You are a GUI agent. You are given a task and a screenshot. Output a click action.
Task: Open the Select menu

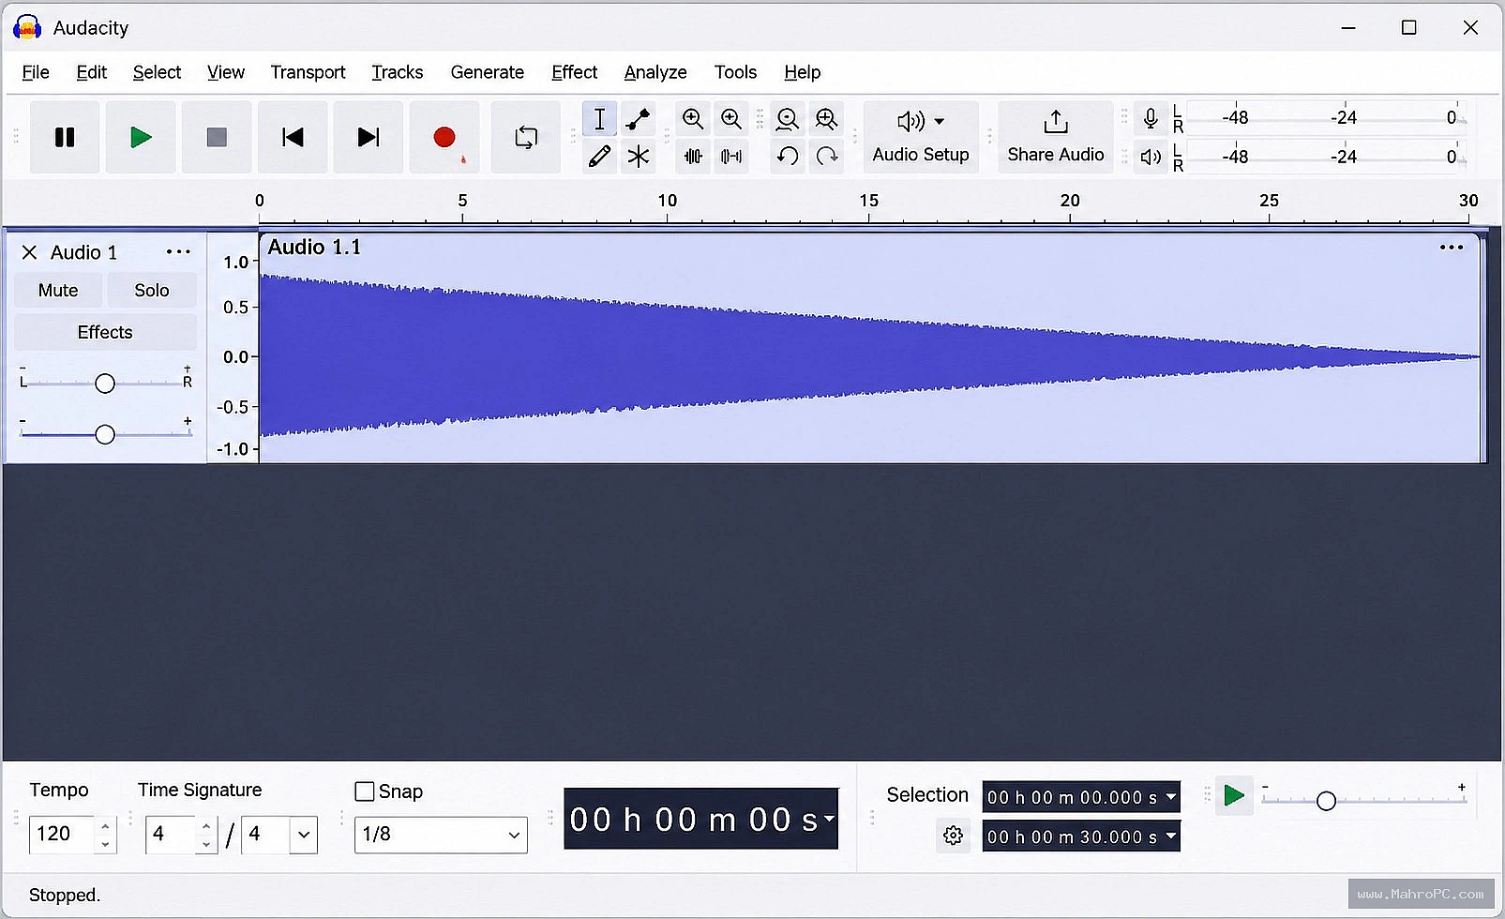(157, 72)
